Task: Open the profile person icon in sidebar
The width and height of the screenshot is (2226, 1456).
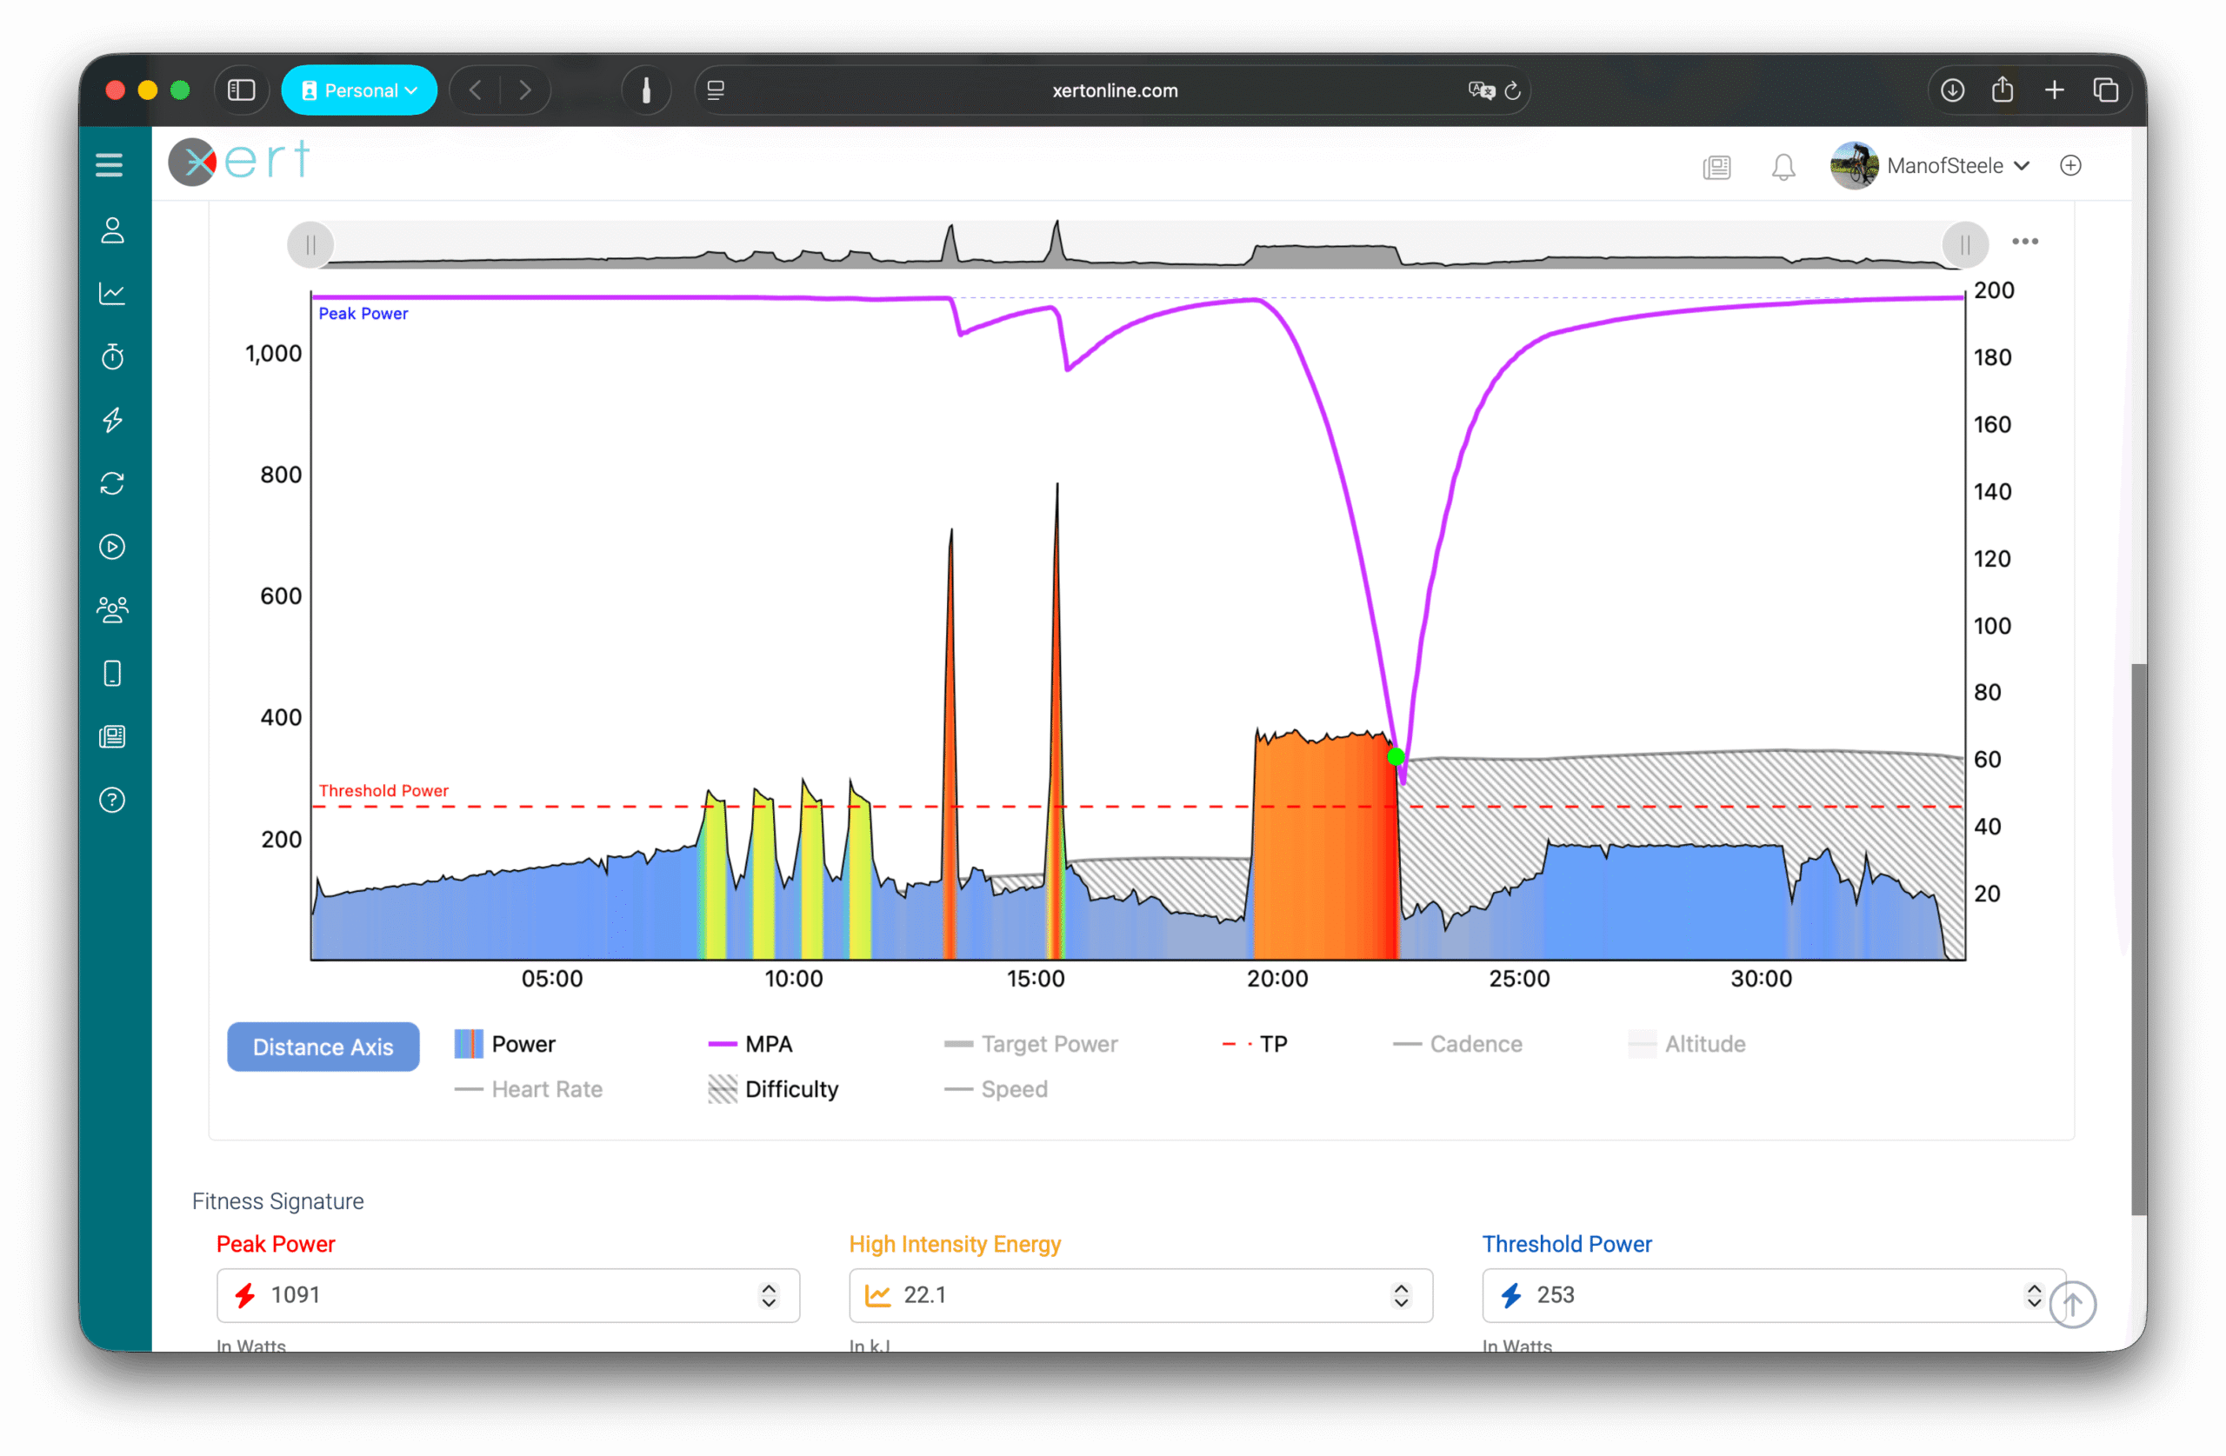Action: tap(112, 230)
